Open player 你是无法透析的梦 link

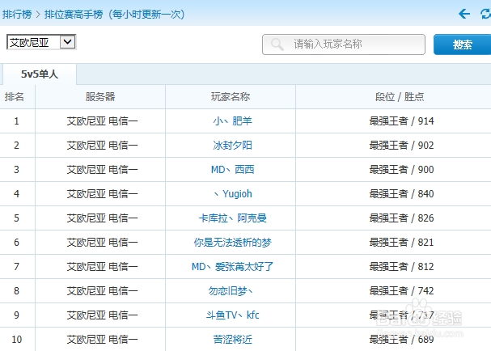pos(232,243)
